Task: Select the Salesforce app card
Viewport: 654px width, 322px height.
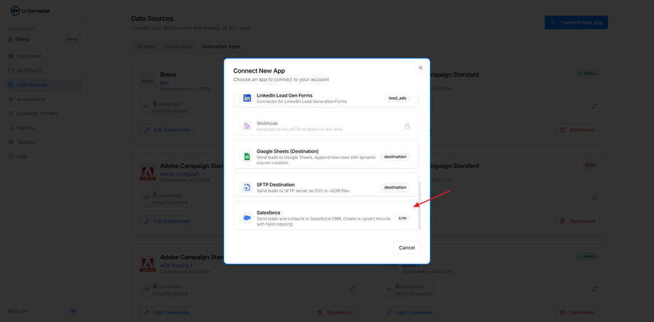Action: coord(326,215)
